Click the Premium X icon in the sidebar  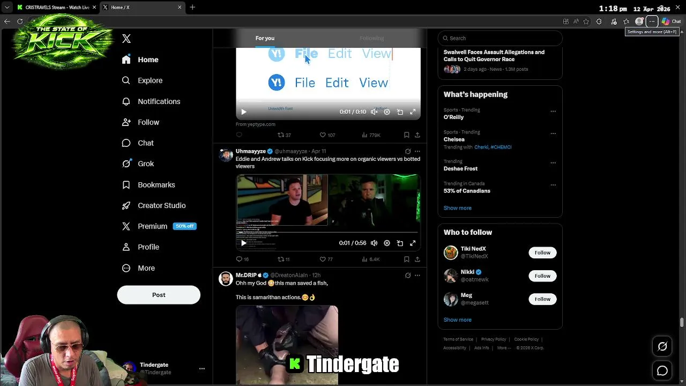pyautogui.click(x=126, y=226)
